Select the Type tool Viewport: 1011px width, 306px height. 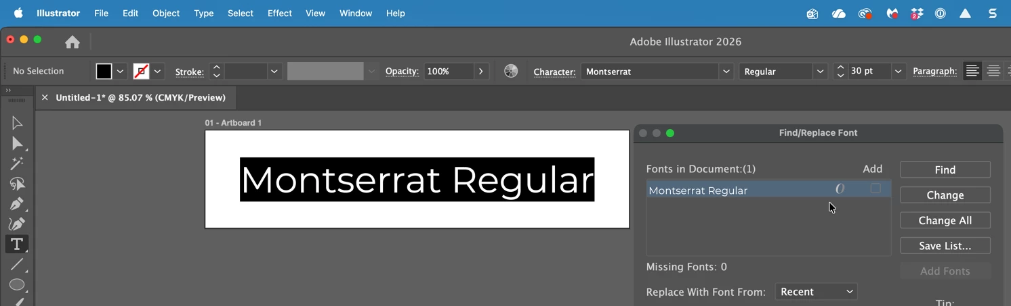coord(17,244)
